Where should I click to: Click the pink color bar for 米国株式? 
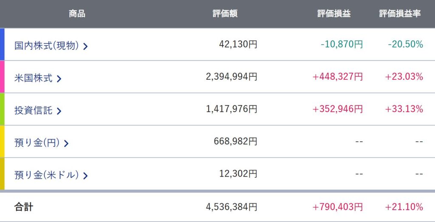[x=2, y=76]
